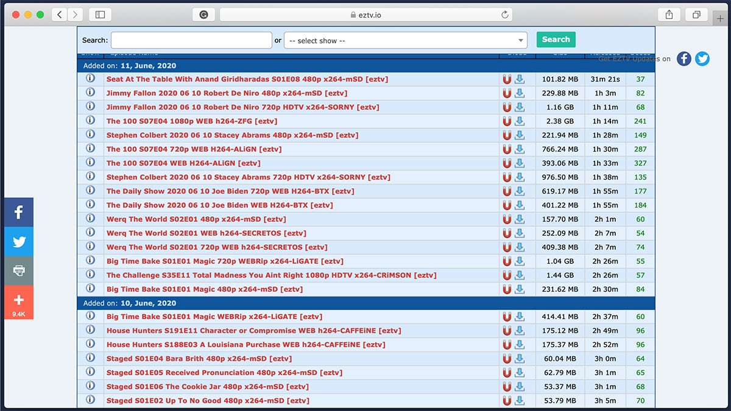Download the torrent for Big Time Bake 720p WEBRip

(x=519, y=261)
